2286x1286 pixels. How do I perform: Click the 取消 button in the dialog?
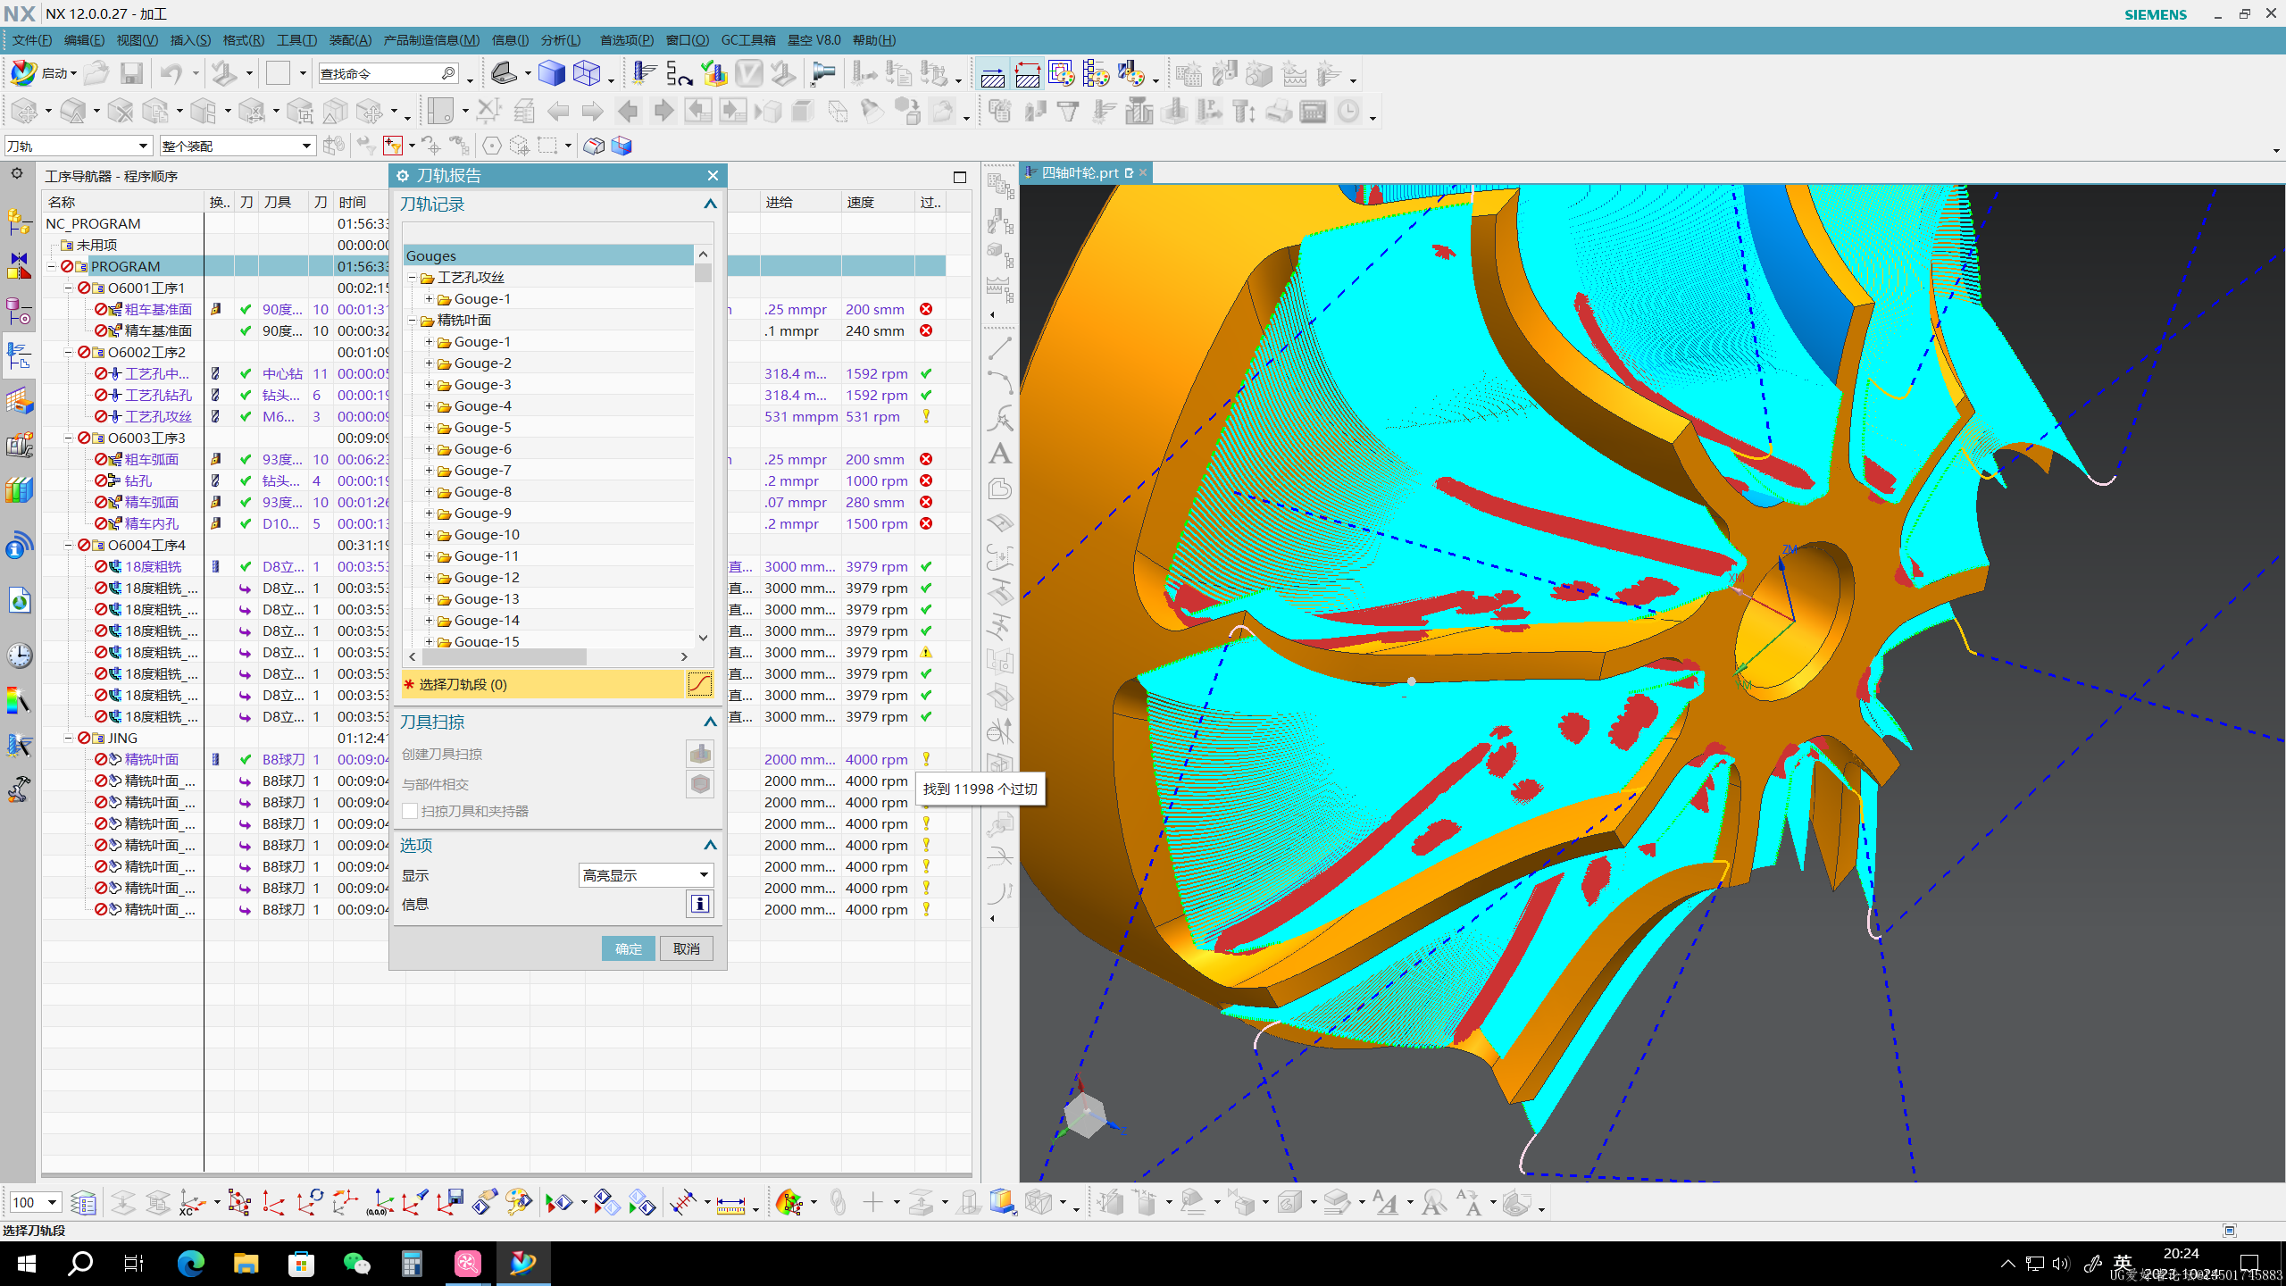click(x=686, y=948)
